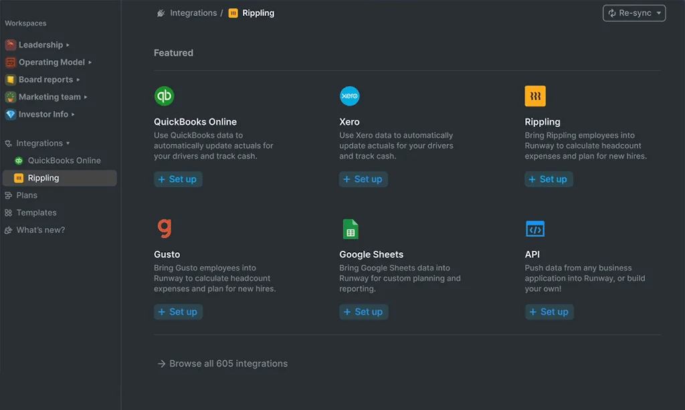This screenshot has height=410, width=685.
Task: Click the Investor Info diamond icon
Action: coord(11,114)
